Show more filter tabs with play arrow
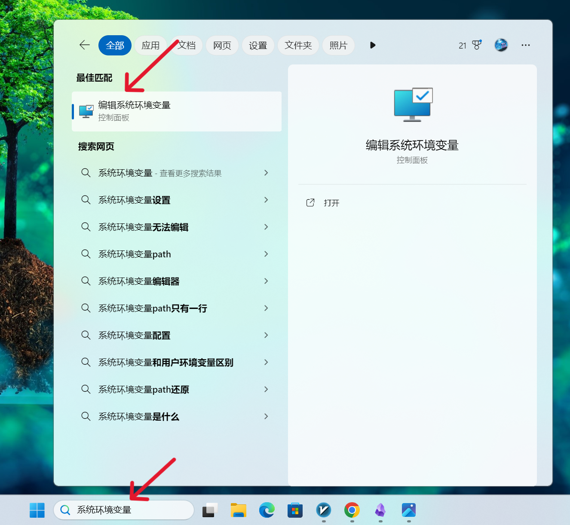Screen dimensions: 570x525 point(373,45)
